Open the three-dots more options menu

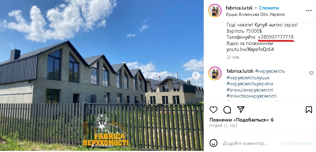pos(309,11)
